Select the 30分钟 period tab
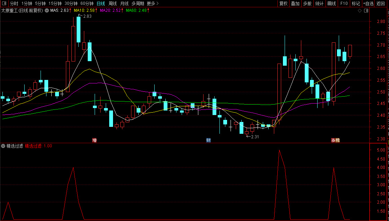The width and height of the screenshot is (389, 221). coord(71,3)
